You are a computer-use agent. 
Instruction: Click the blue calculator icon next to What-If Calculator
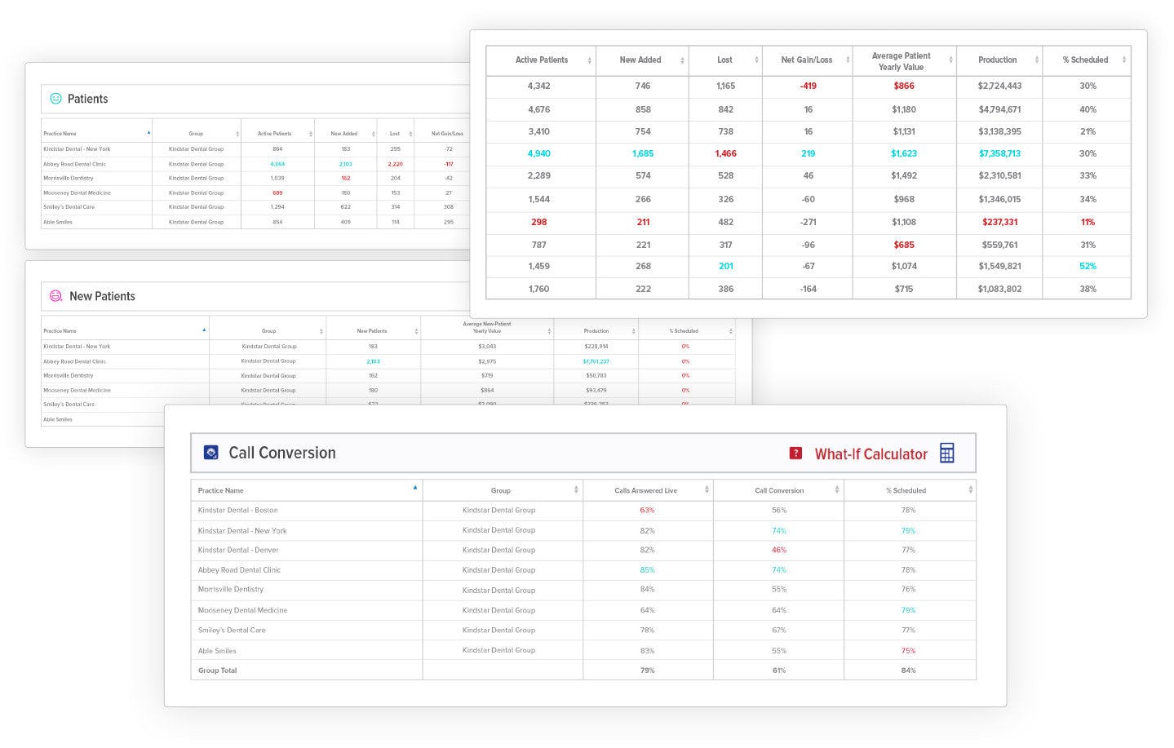point(947,453)
